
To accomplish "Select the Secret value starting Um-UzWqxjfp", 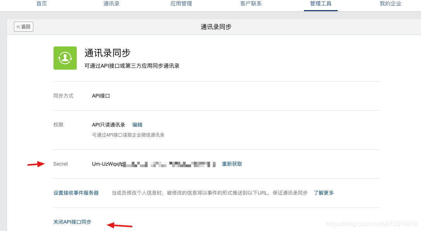I will point(154,164).
